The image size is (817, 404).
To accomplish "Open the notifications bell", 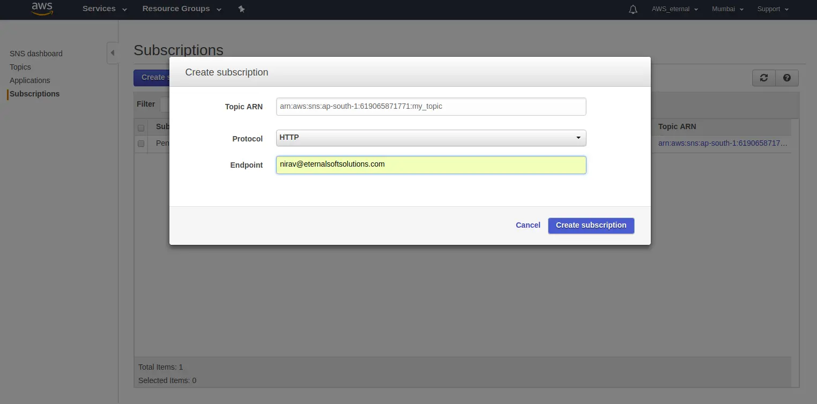I will (x=633, y=9).
